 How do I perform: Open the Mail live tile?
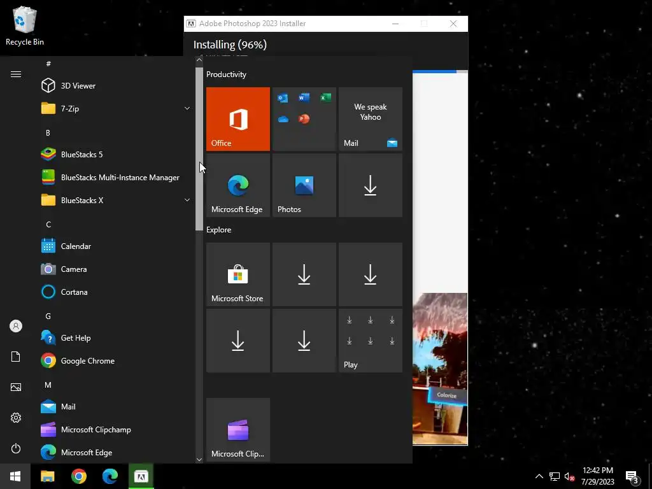371,119
